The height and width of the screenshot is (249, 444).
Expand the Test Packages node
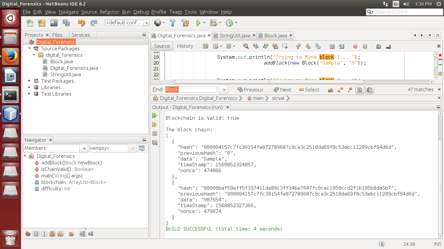coord(30,81)
